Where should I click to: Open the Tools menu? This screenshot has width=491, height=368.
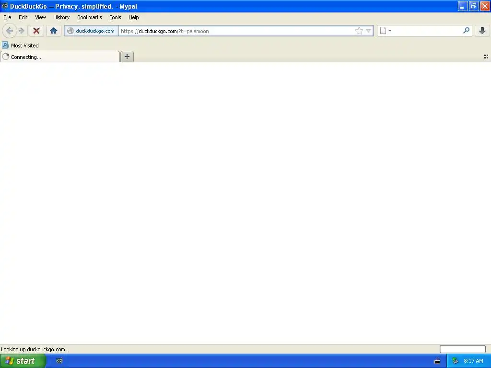pos(115,17)
